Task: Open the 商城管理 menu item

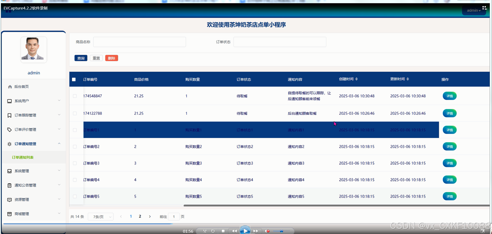Action: coord(34,214)
